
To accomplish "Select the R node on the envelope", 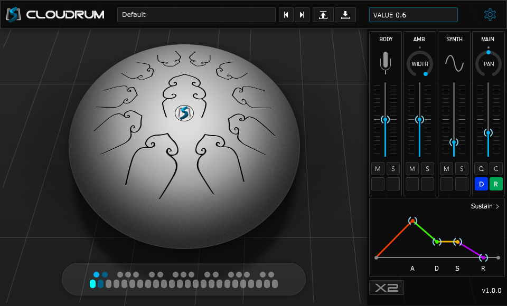I will pos(483,257).
